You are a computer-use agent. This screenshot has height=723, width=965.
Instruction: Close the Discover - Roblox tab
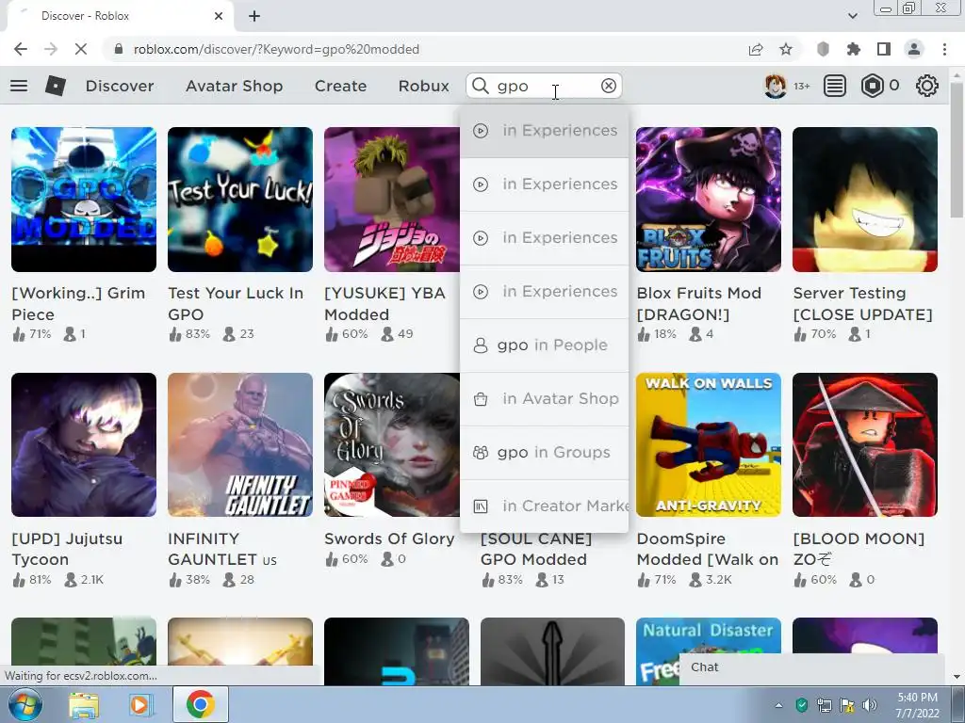pyautogui.click(x=219, y=16)
